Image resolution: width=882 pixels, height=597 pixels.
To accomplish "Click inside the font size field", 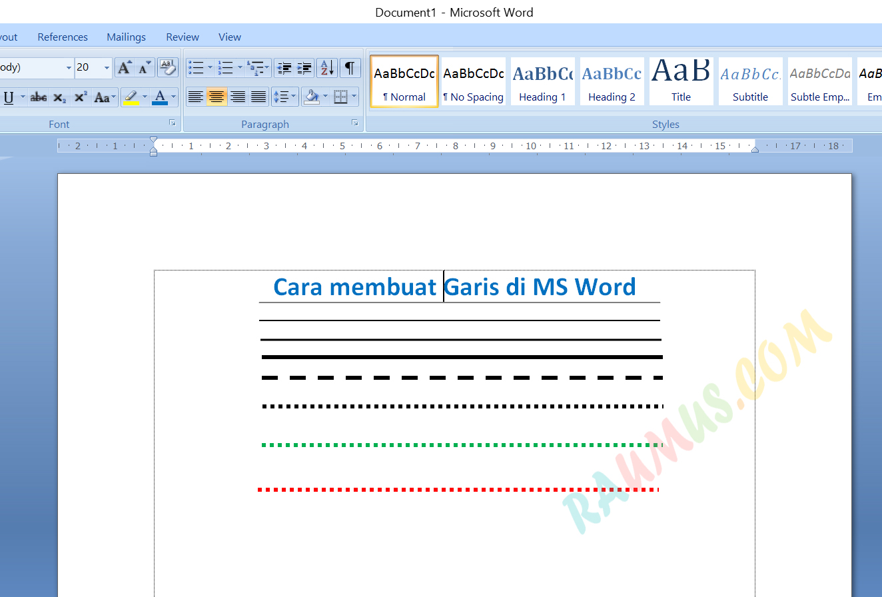I will coord(88,67).
